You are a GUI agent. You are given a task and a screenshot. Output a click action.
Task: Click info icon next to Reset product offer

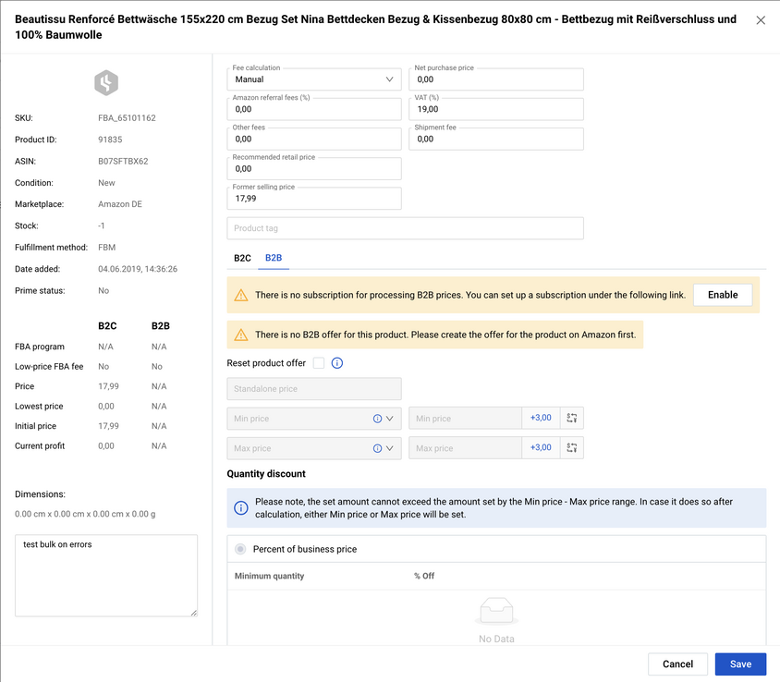[x=336, y=363]
